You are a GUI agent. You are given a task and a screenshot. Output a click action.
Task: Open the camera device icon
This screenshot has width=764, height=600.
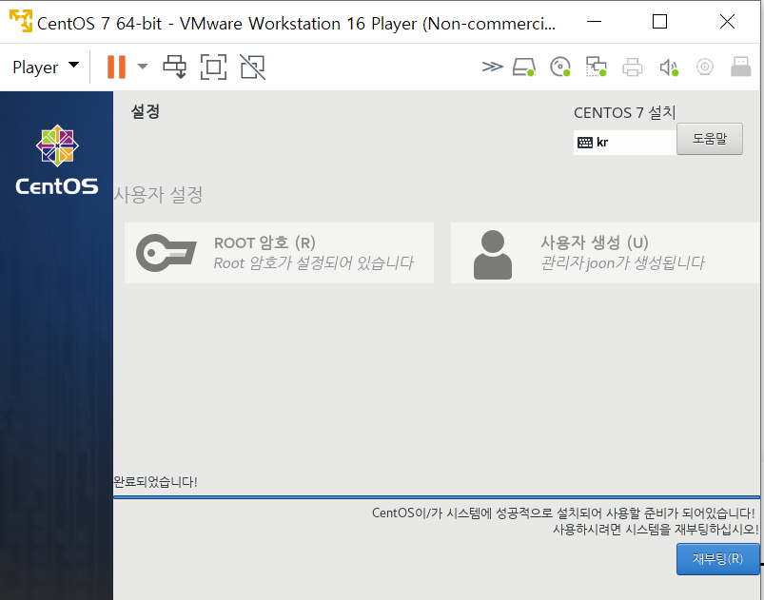(x=705, y=67)
